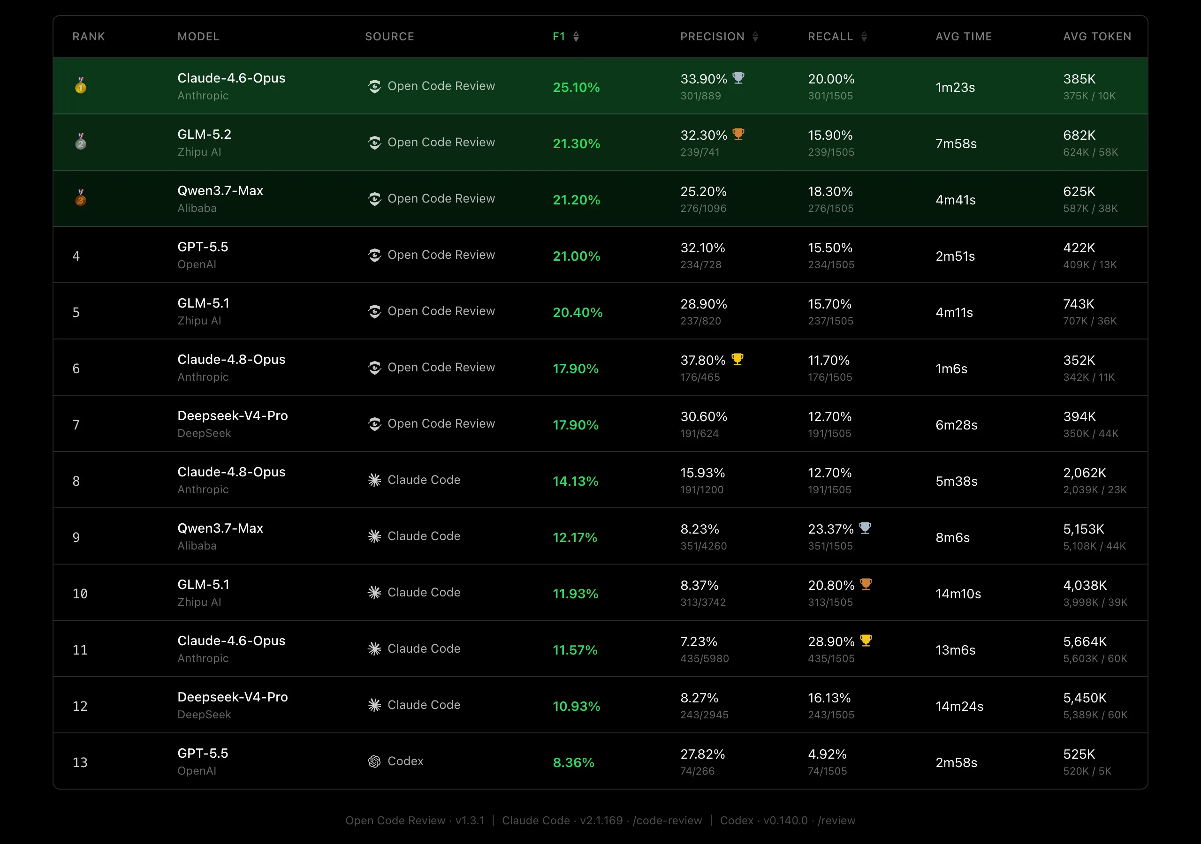The width and height of the screenshot is (1201, 844).
Task: Click the 8m6s average time value
Action: tap(952, 537)
